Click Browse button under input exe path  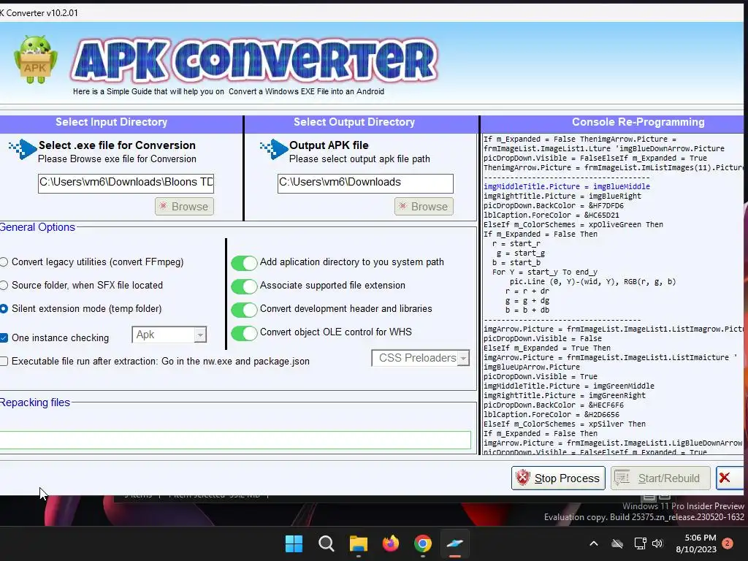coord(184,207)
